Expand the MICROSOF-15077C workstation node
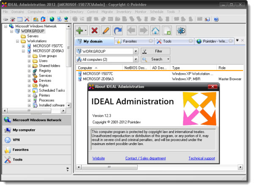254x188 pixels. click(23, 46)
